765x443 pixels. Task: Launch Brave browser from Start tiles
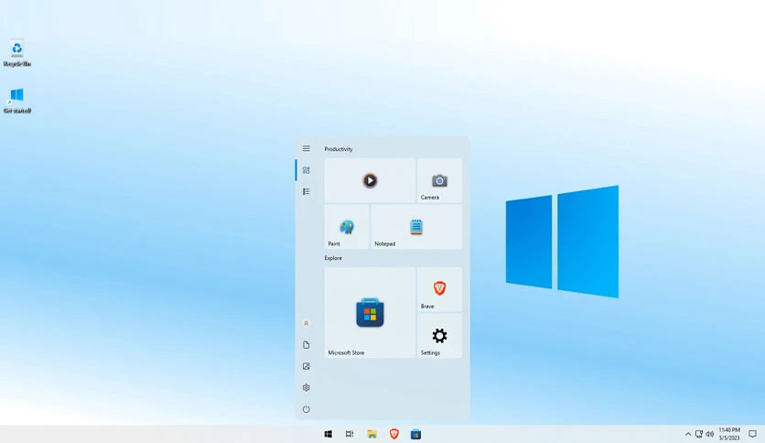coord(439,289)
